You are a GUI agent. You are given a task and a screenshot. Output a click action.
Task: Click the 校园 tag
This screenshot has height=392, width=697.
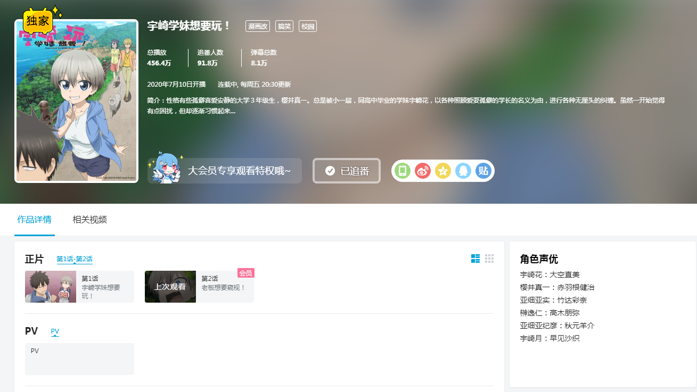(x=308, y=26)
